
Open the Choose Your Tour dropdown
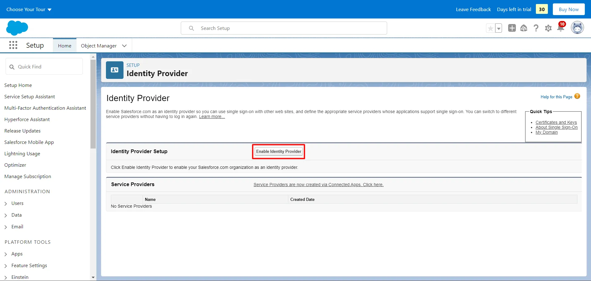pyautogui.click(x=29, y=10)
